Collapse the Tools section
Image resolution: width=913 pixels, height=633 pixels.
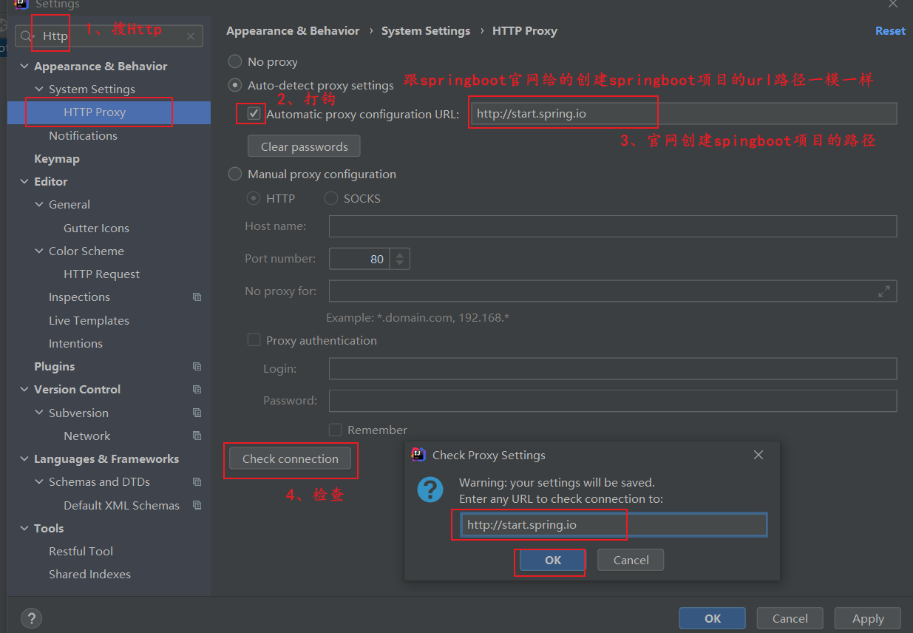coord(24,529)
